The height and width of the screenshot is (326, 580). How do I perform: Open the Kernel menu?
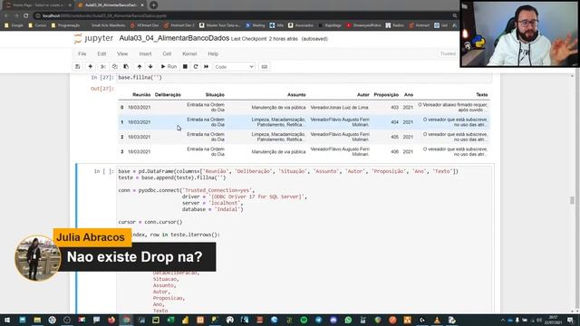[189, 54]
